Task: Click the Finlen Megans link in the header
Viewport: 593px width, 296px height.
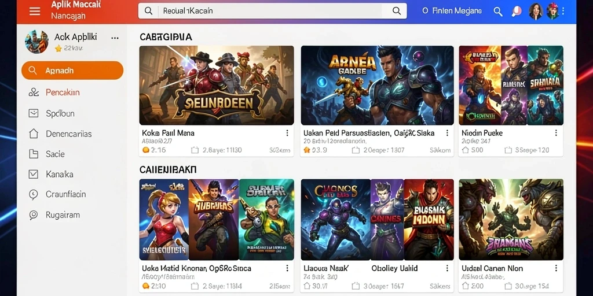Action: point(452,11)
